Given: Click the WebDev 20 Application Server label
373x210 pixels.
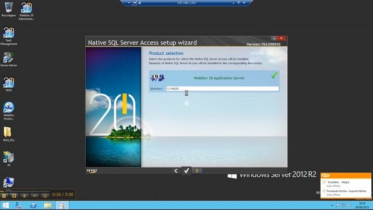Looking at the screenshot, I should point(219,78).
